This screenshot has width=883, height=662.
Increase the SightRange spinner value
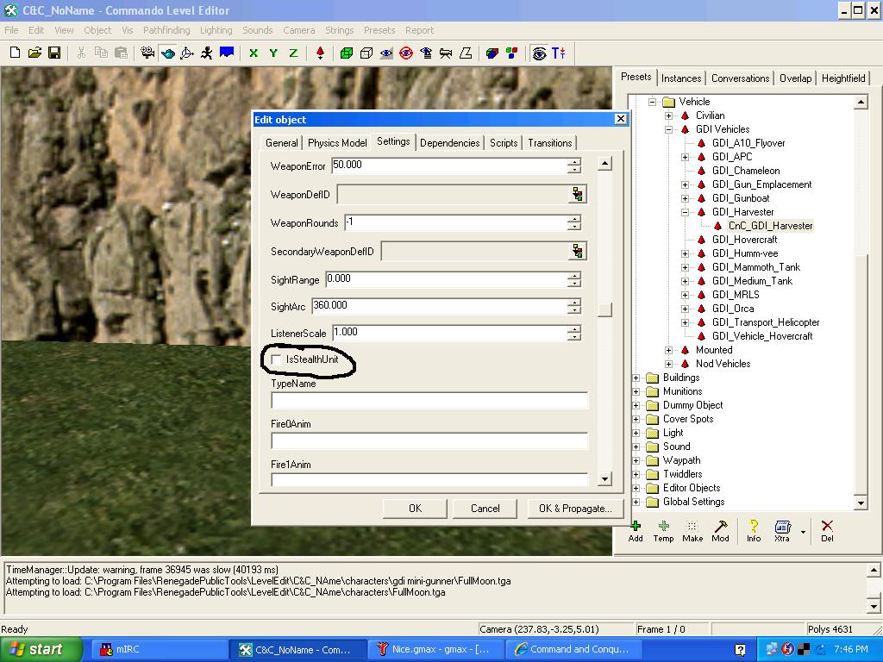click(574, 275)
